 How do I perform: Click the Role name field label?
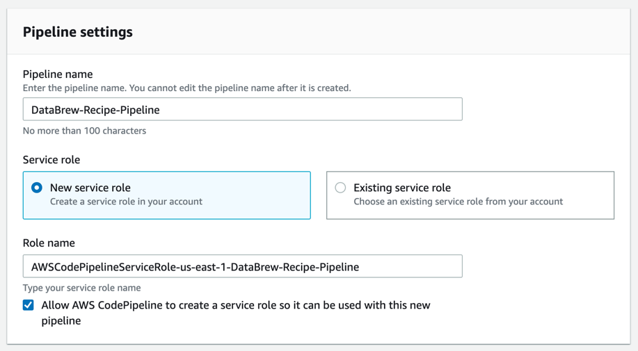click(49, 243)
